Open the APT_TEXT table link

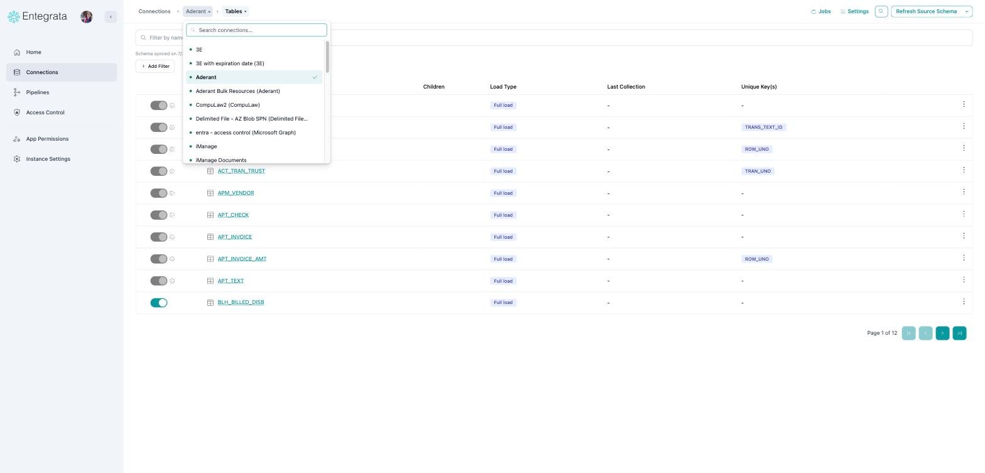click(231, 281)
